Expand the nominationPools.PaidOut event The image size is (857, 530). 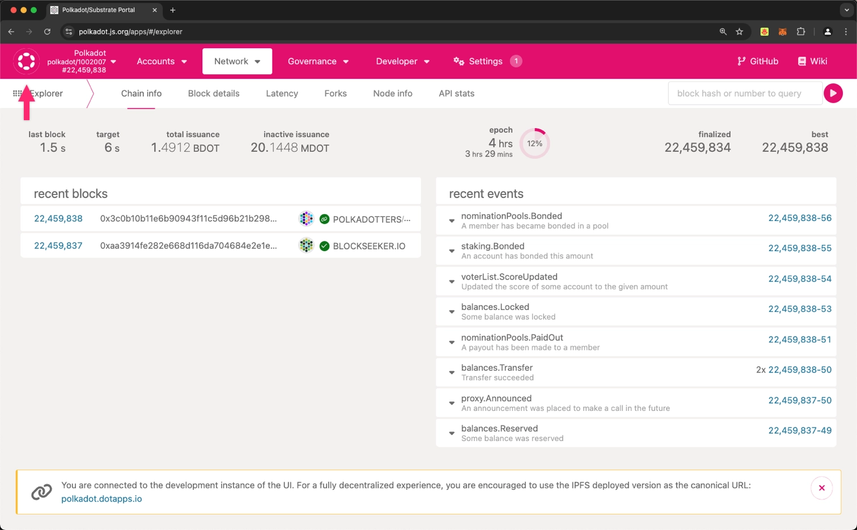coord(452,342)
